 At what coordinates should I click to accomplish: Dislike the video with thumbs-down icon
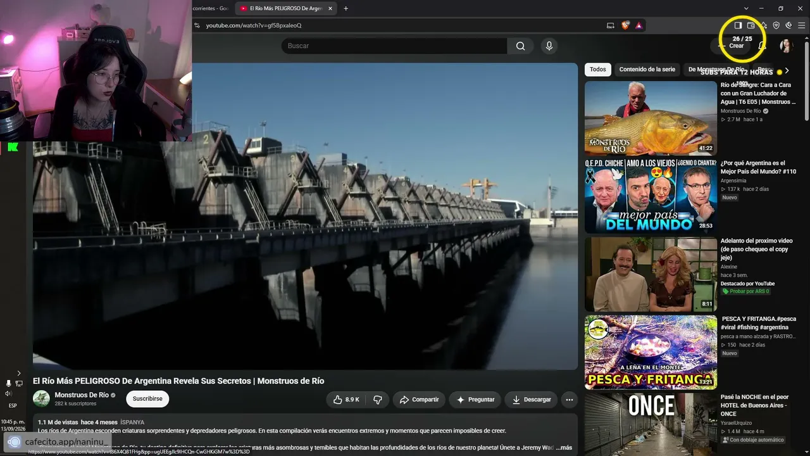pos(378,400)
